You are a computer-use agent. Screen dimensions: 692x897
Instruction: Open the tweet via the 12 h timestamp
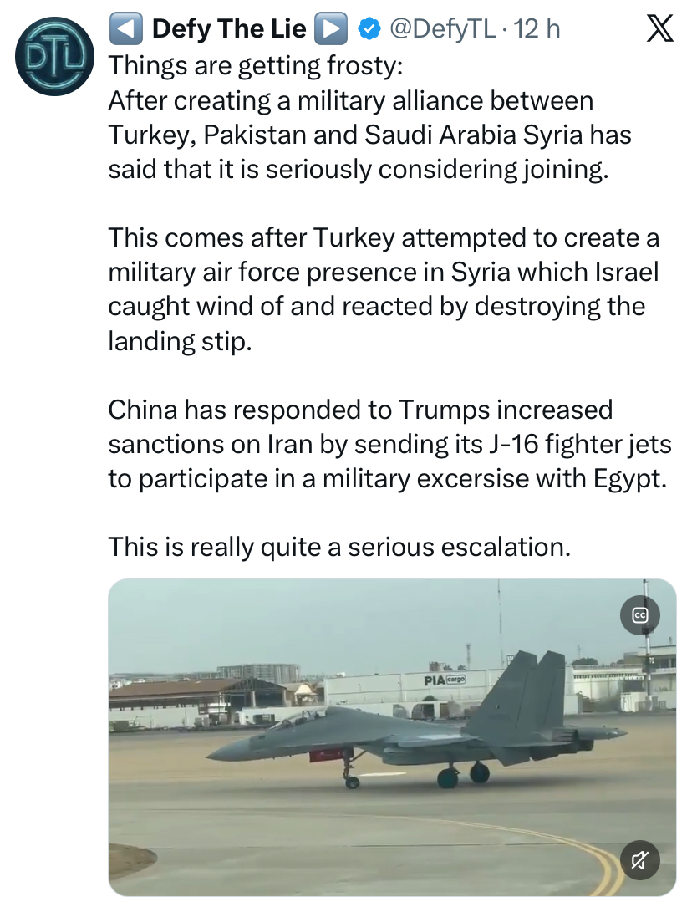537,28
